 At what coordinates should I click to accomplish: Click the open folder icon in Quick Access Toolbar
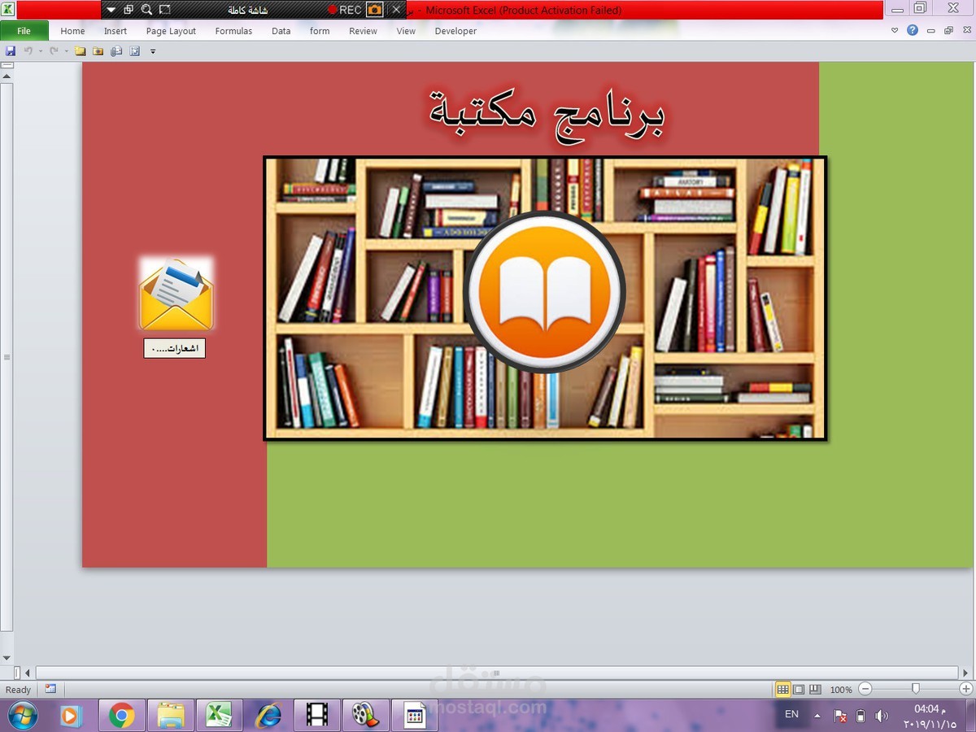[80, 51]
